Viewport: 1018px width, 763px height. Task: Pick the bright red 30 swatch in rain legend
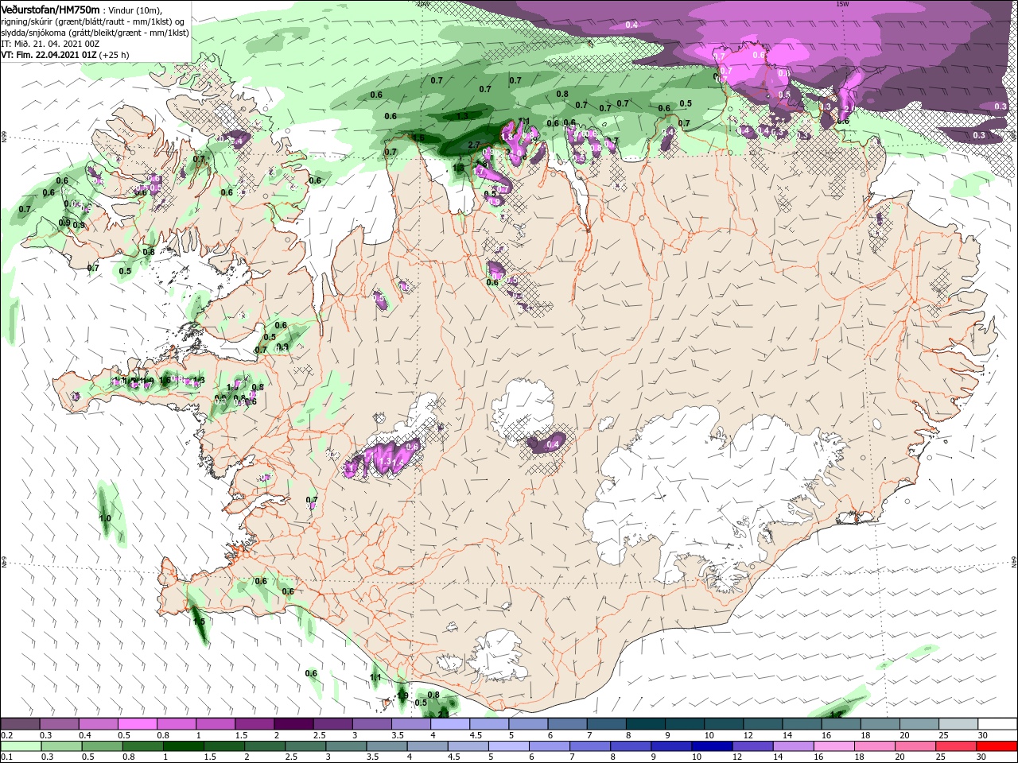[x=997, y=746]
